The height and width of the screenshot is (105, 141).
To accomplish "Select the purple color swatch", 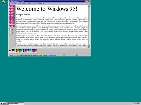I will click(x=25, y=50).
